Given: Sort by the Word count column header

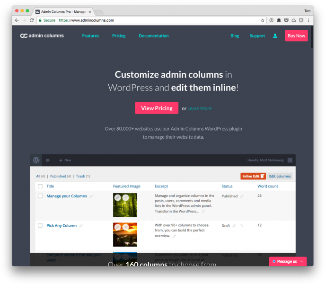Looking at the screenshot, I should 268,186.
